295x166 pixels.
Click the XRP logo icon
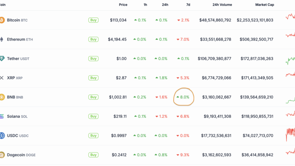click(x=2, y=78)
